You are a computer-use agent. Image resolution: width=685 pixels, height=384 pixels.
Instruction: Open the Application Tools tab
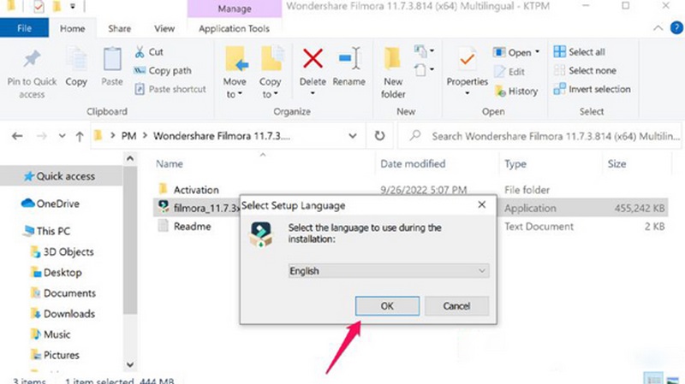click(234, 28)
